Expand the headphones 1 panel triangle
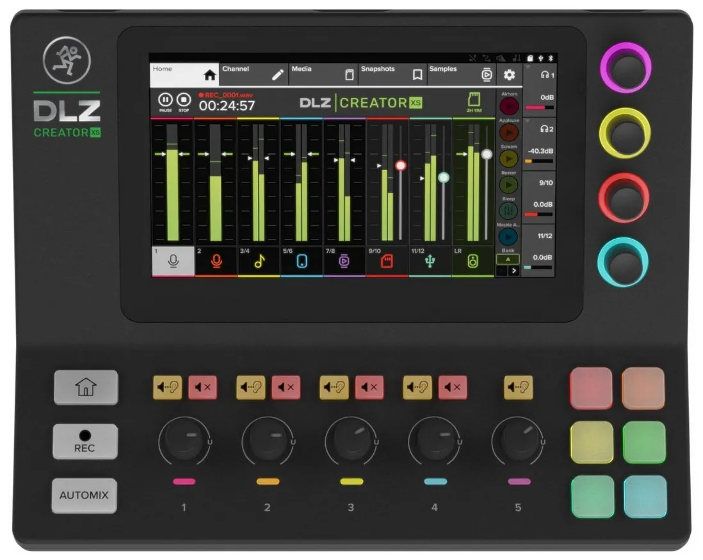The height and width of the screenshot is (560, 703). (527, 68)
